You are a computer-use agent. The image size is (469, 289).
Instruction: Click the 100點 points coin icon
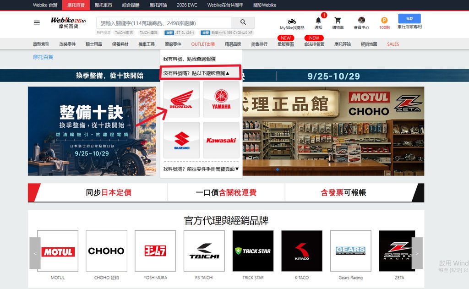(384, 20)
